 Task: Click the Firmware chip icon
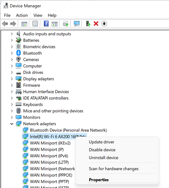pyautogui.click(x=18, y=85)
